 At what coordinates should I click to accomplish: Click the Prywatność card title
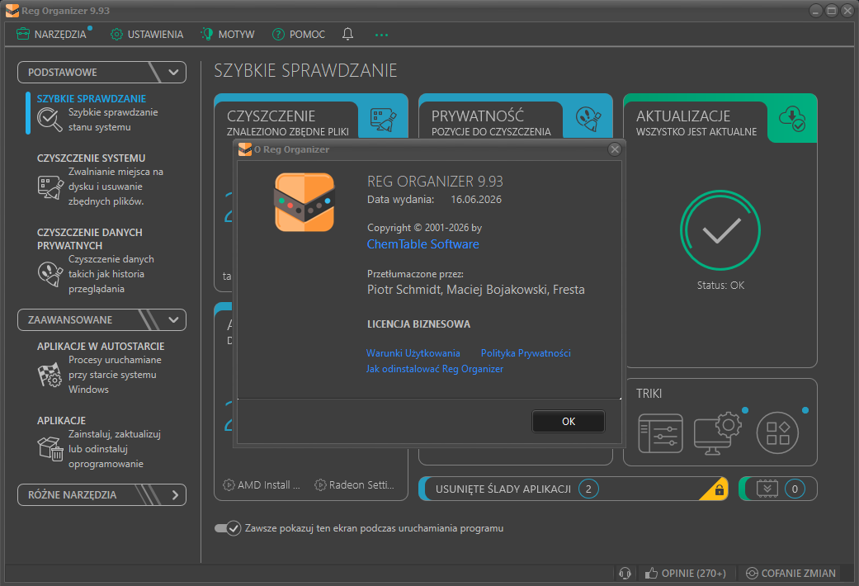(478, 116)
